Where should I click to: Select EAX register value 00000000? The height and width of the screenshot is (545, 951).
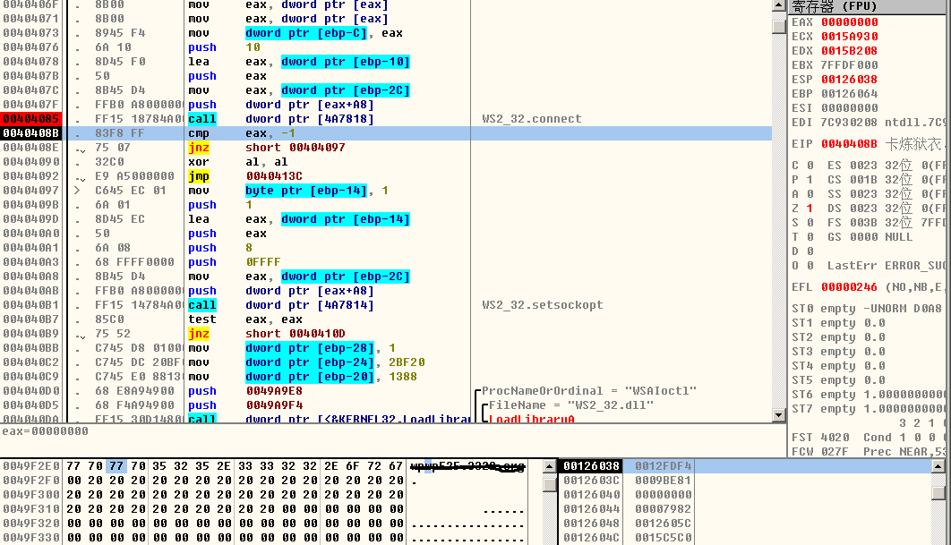point(849,21)
